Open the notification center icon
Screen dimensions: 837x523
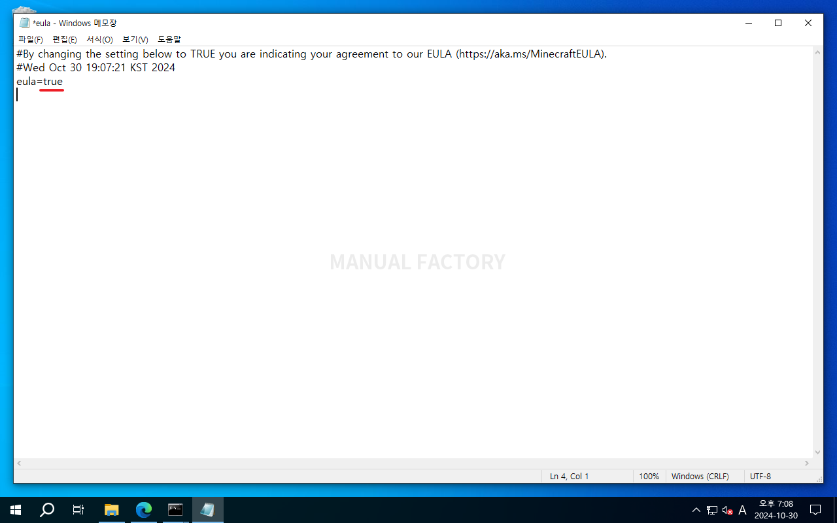point(815,510)
